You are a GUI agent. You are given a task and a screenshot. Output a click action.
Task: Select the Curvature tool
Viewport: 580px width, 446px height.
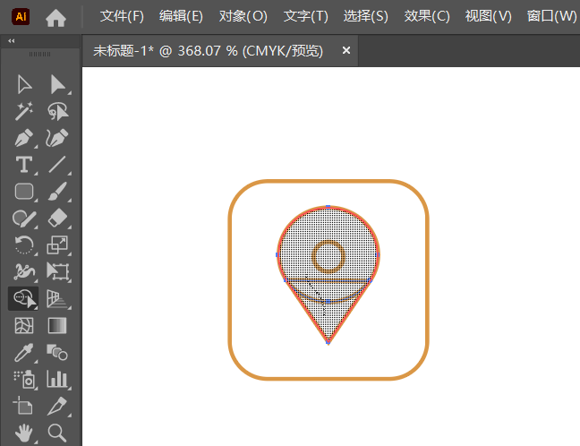click(x=57, y=138)
